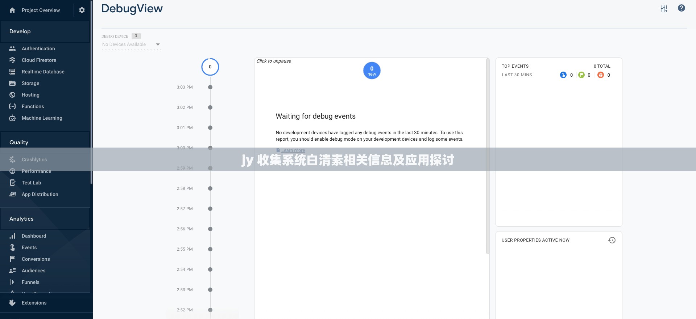Click the Click to unpause text
The image size is (696, 319).
click(x=274, y=61)
